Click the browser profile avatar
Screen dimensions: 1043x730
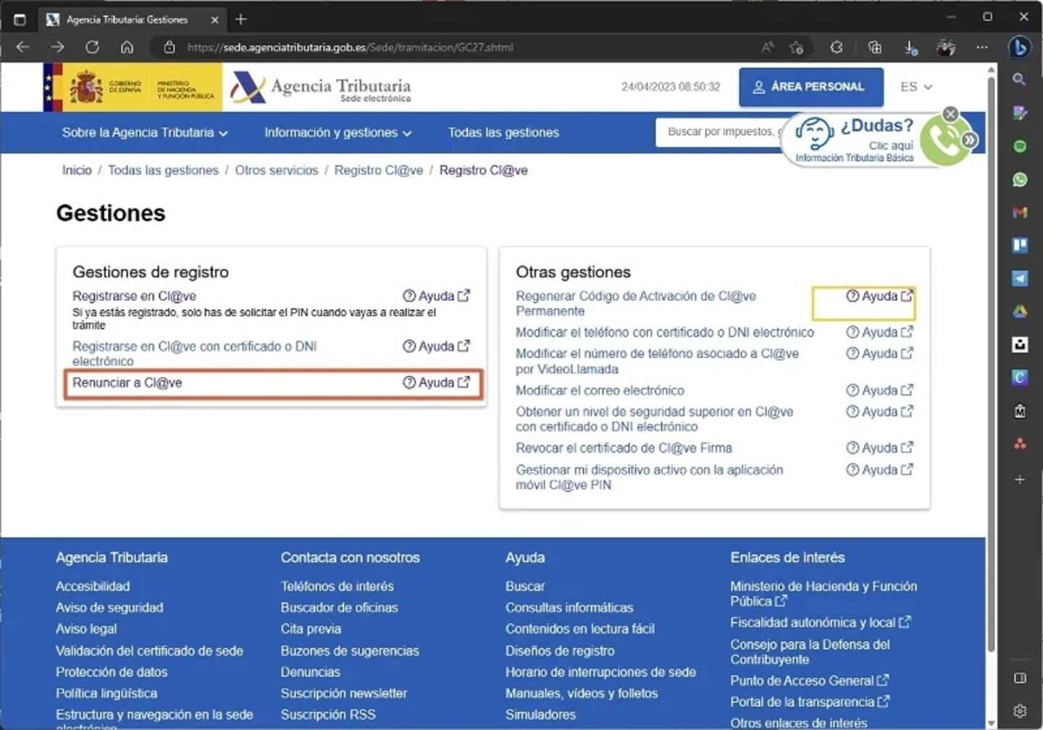(x=946, y=47)
